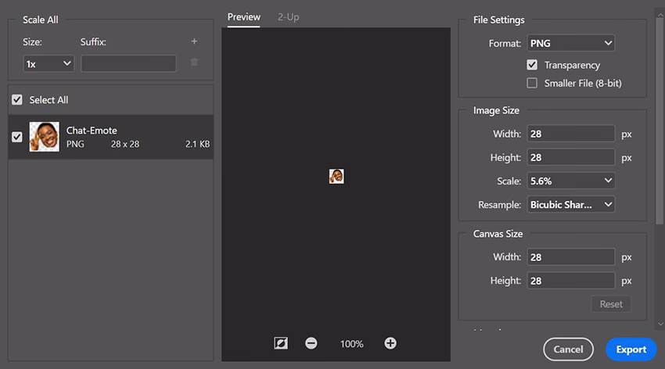Switch to the Preview tab
665x369 pixels.
click(x=244, y=17)
